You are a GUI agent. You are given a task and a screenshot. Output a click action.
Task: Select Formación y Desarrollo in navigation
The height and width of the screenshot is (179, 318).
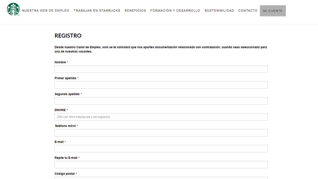tap(175, 11)
